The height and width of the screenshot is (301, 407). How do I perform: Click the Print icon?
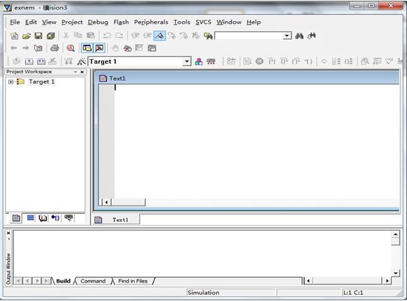point(54,48)
